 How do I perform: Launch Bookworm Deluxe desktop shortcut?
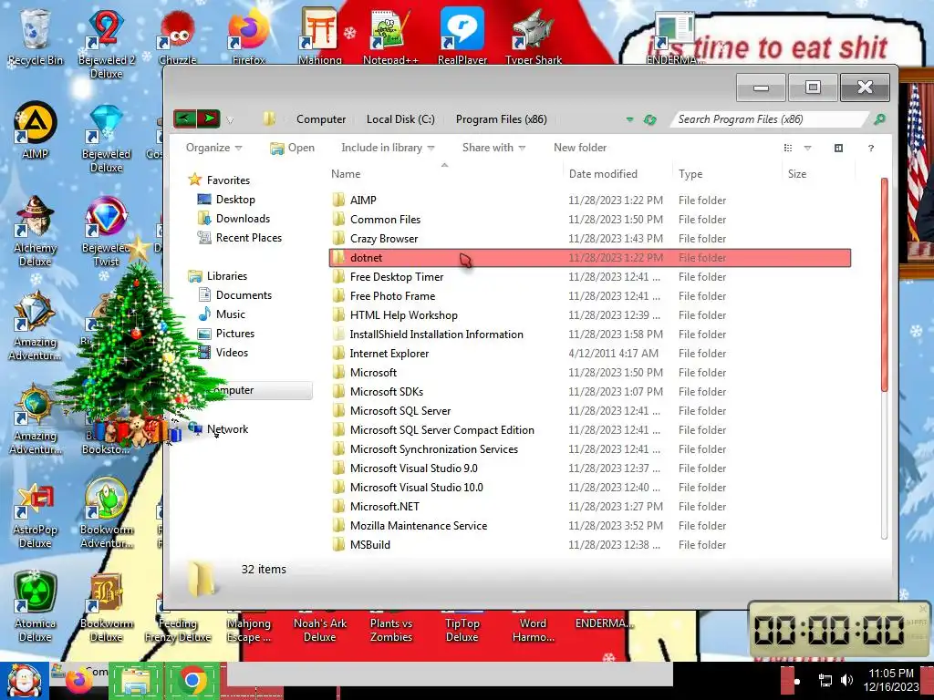106,607
